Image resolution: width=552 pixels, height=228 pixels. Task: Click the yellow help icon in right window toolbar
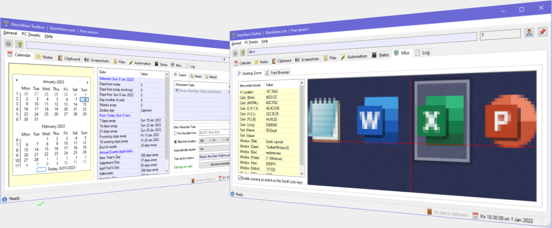pyautogui.click(x=243, y=53)
